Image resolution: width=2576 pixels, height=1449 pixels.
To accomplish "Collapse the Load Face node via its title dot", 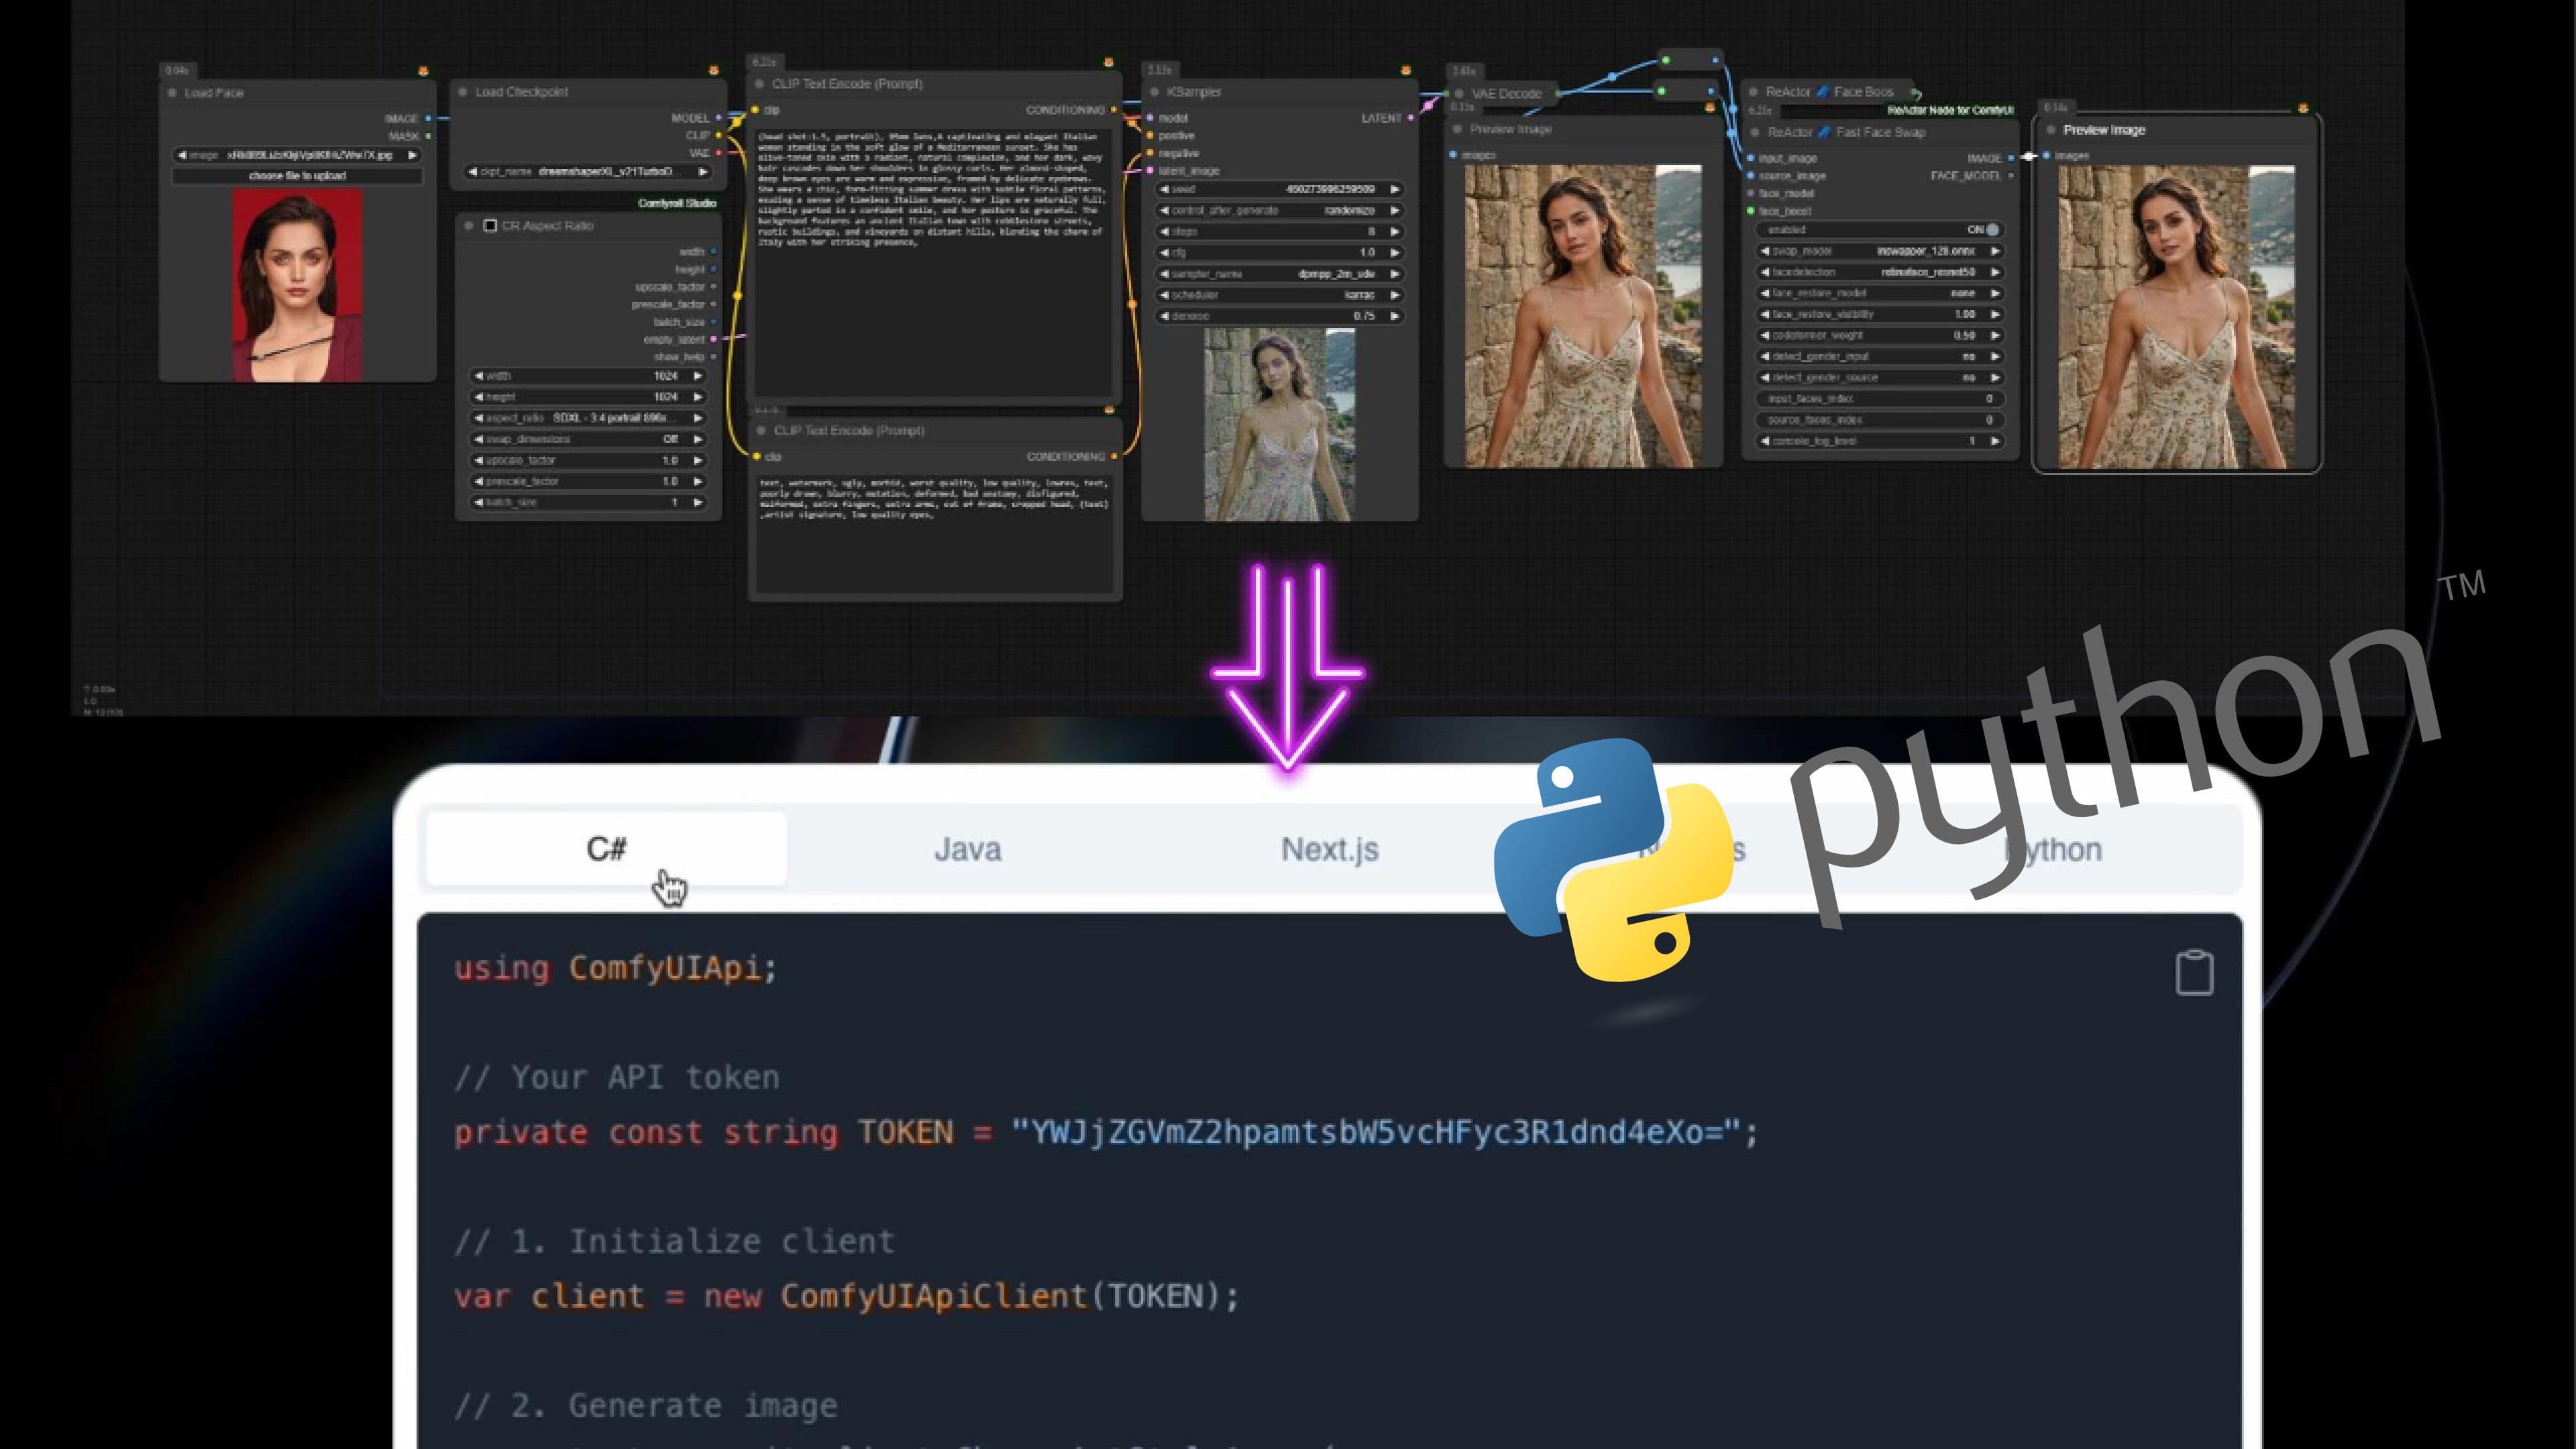I will pos(173,93).
